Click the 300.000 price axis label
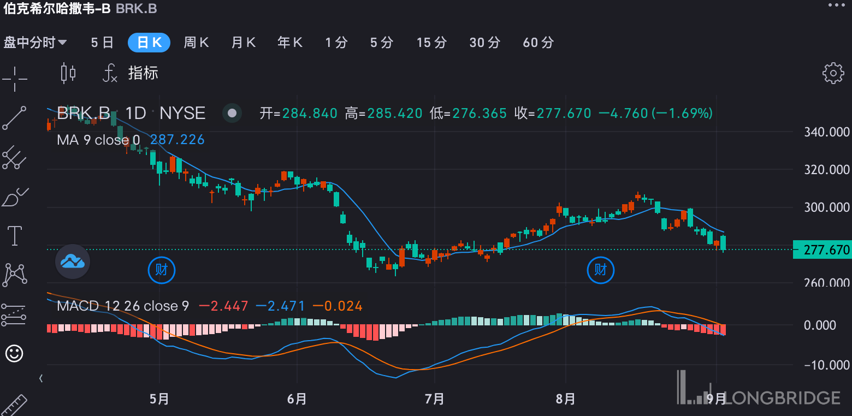Screen dimensions: 852x416 pos(827,207)
